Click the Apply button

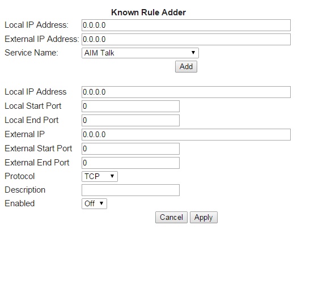(203, 217)
